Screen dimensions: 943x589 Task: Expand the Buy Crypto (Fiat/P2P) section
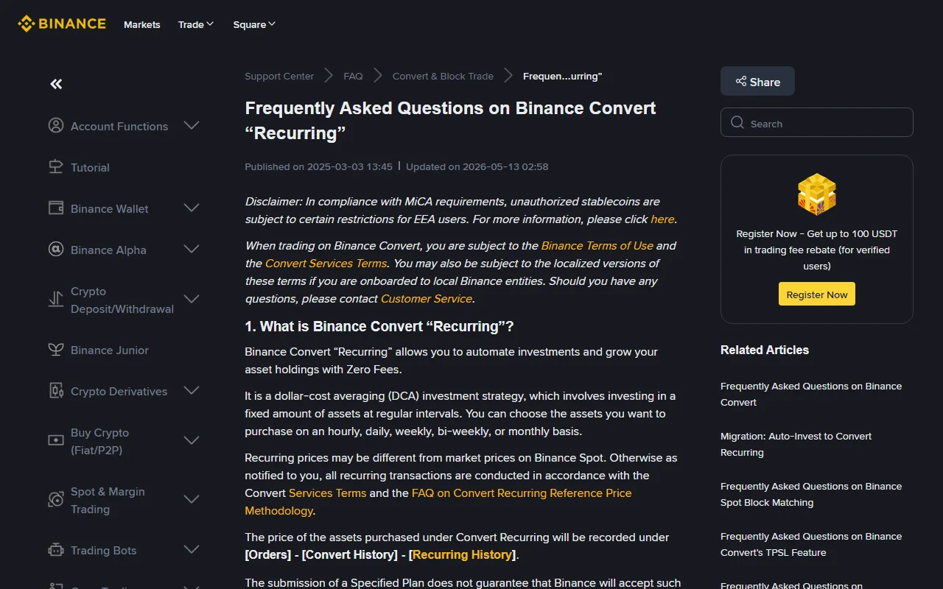[x=192, y=440]
